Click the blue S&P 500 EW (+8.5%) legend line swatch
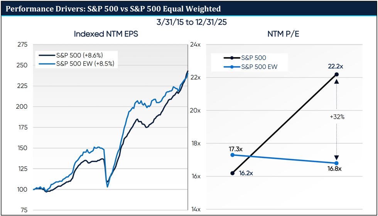 click(x=46, y=63)
